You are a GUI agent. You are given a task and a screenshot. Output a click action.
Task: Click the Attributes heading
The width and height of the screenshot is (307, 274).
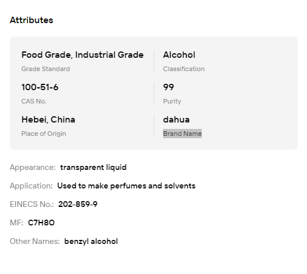(31, 20)
